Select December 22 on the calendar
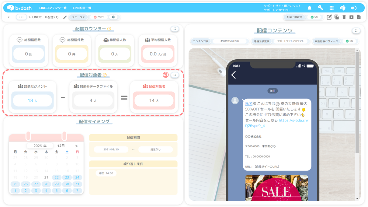The image size is (368, 207). tap(57, 177)
